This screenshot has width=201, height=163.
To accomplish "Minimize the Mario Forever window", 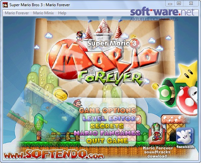I will (170, 4).
